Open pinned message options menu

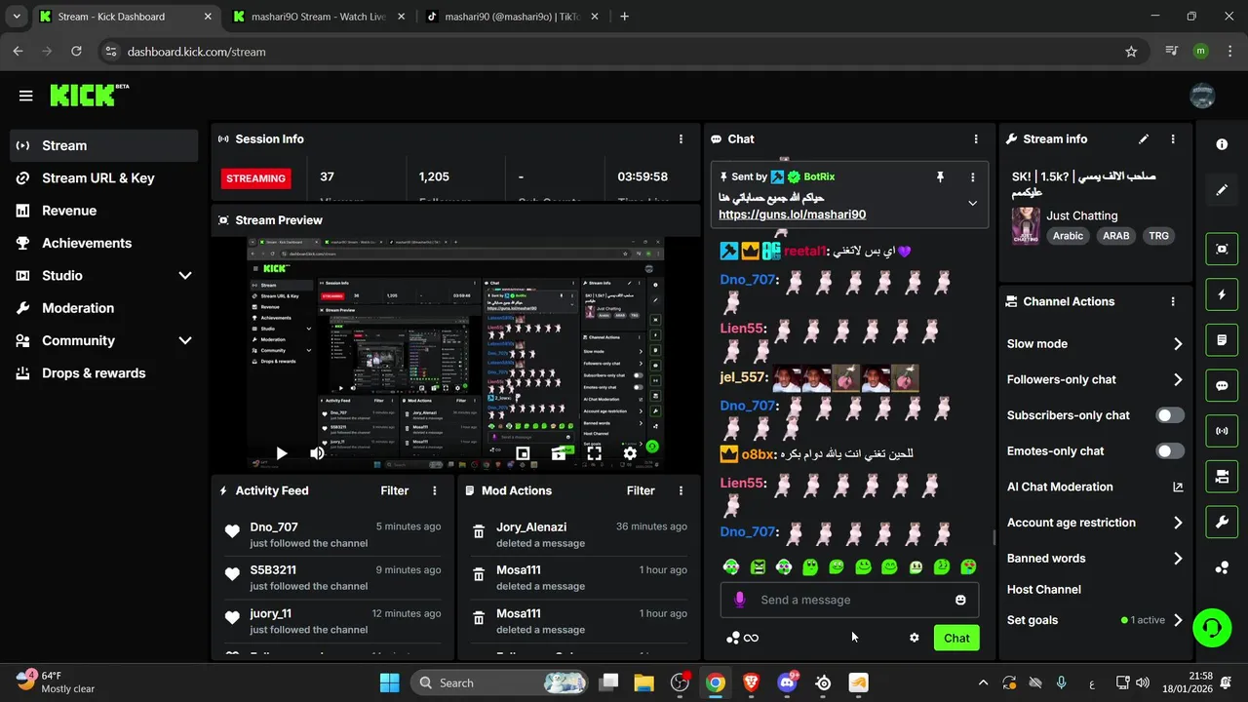(x=972, y=176)
